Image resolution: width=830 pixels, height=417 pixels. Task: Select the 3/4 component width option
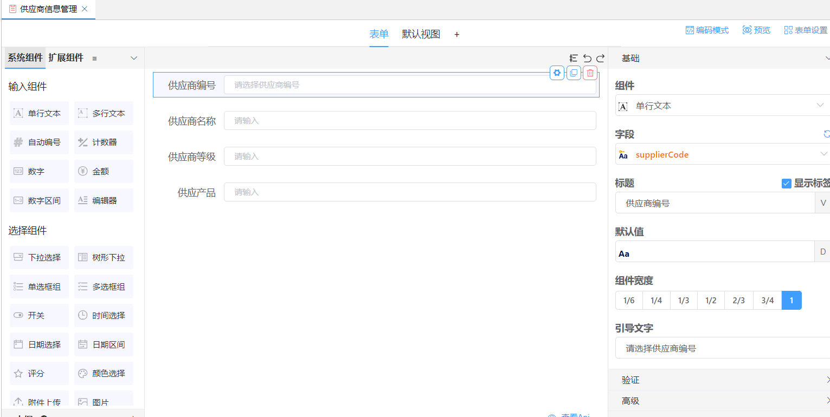tap(767, 301)
